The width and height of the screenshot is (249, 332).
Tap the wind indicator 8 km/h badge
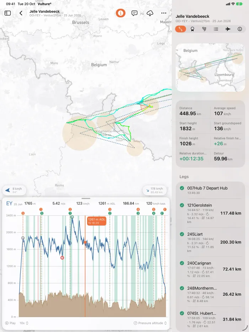[14, 190]
